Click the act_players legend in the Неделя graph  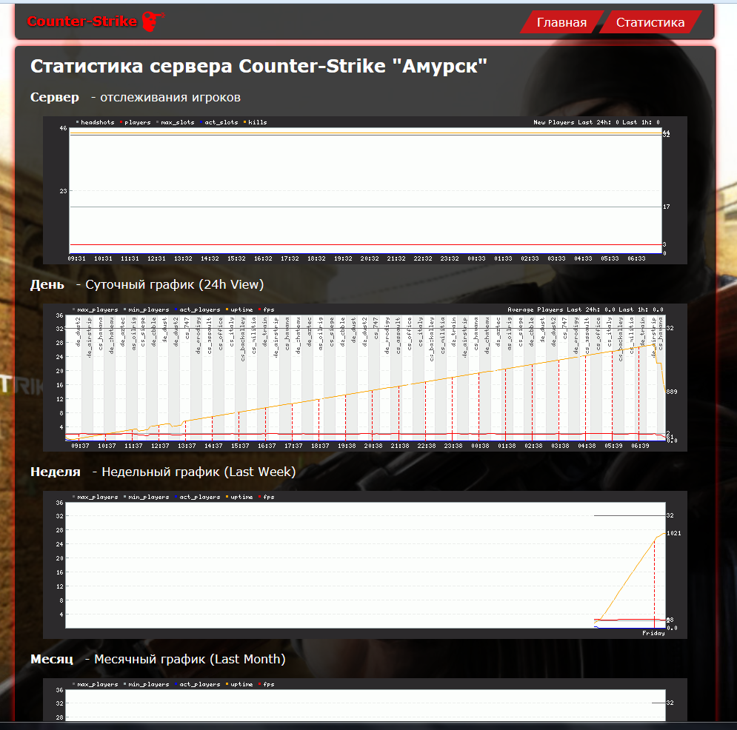pos(200,497)
